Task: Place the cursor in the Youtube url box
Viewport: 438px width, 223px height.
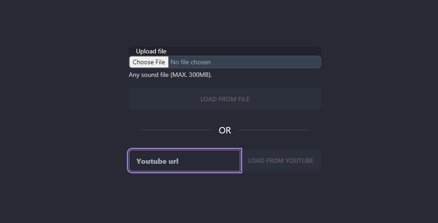Action: point(185,161)
